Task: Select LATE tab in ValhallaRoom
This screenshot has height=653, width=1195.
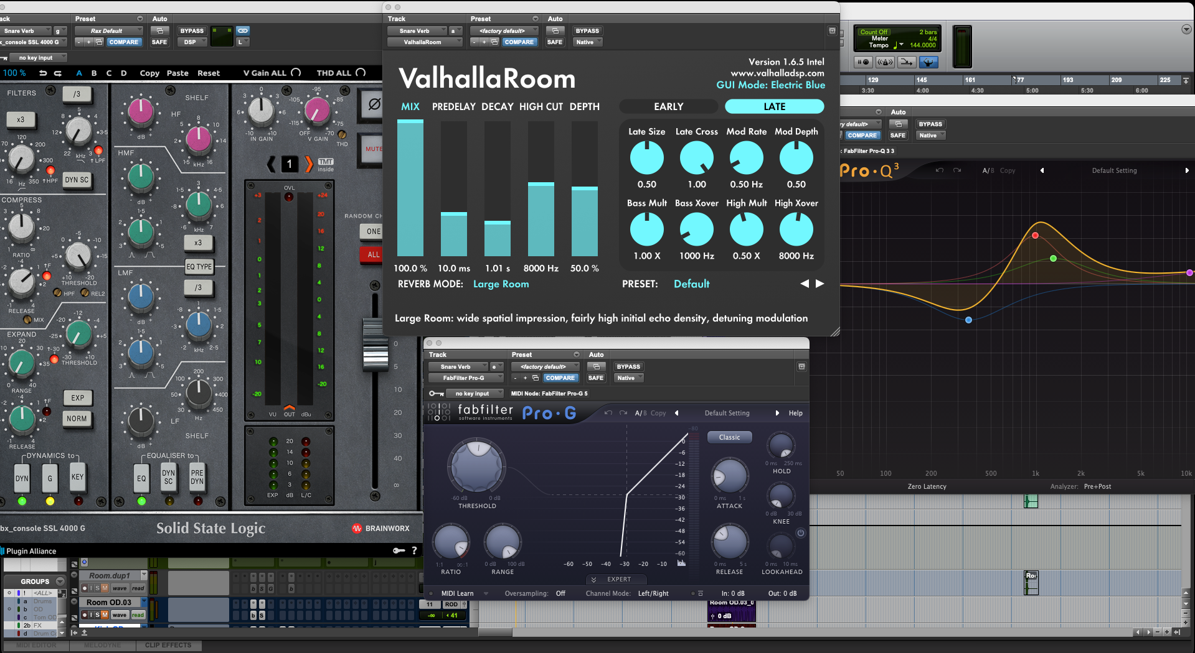Action: tap(774, 106)
